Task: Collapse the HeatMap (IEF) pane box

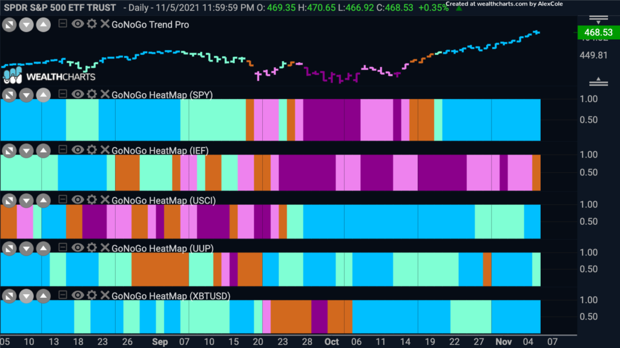Action: (62, 149)
